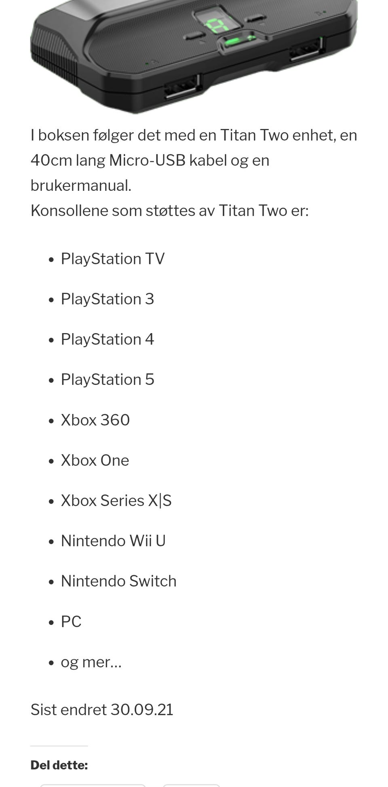Select the PlayStation TV list item
Image resolution: width=388 pixels, height=787 pixels.
pyautogui.click(x=113, y=259)
